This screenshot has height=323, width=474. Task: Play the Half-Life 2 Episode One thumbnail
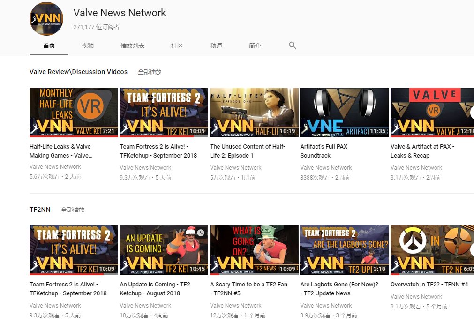coord(254,113)
